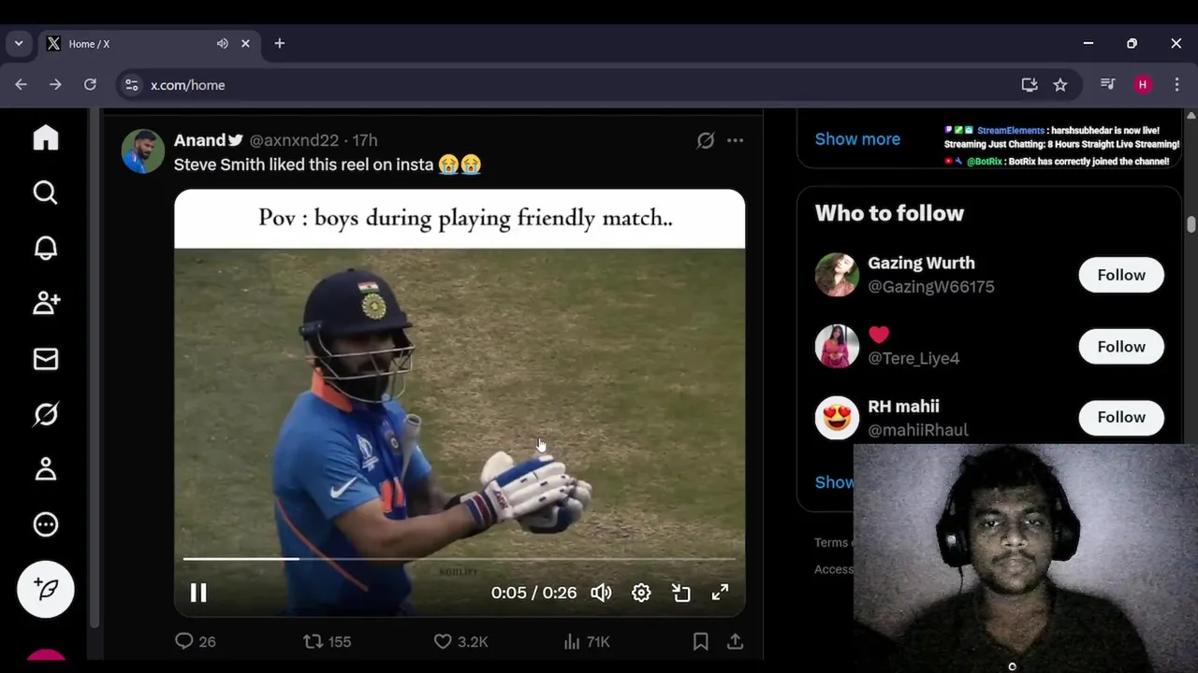This screenshot has width=1198, height=673.
Task: Click the compose post button
Action: point(46,589)
